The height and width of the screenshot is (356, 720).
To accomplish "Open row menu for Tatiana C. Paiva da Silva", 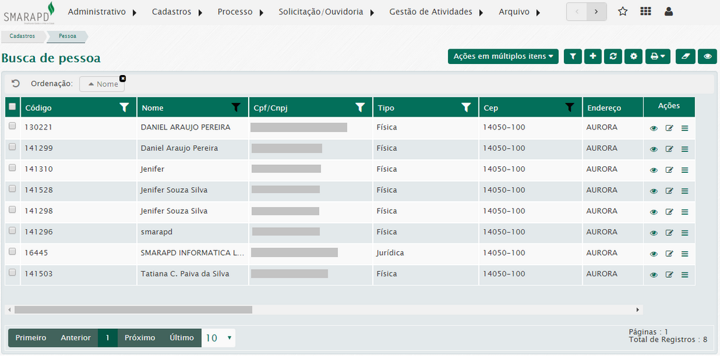I will (684, 275).
